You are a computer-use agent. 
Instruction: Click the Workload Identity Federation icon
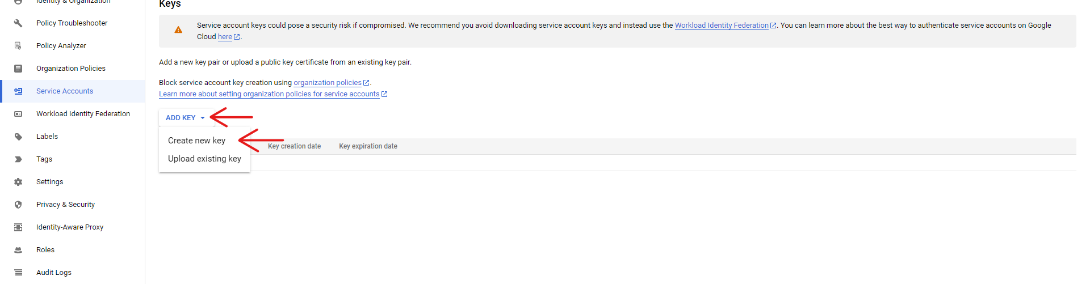pos(18,114)
